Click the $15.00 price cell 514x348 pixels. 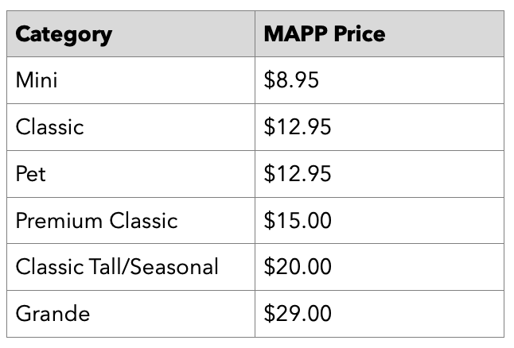point(380,220)
